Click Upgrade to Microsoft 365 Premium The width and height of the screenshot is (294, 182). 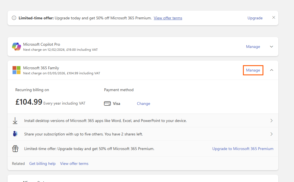pos(243,149)
